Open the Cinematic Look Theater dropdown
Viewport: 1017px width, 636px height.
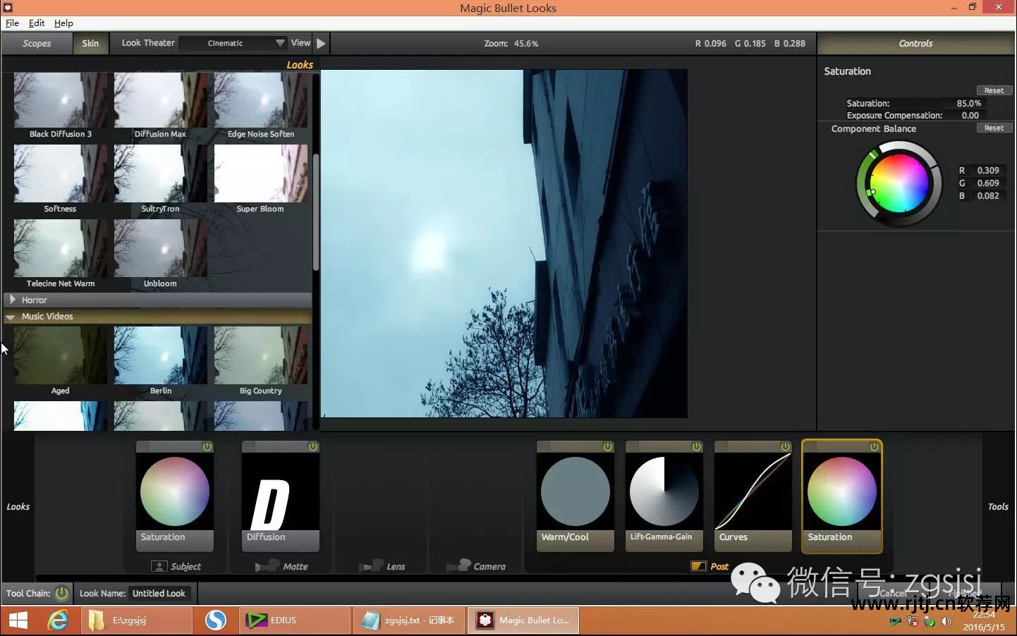[x=233, y=43]
